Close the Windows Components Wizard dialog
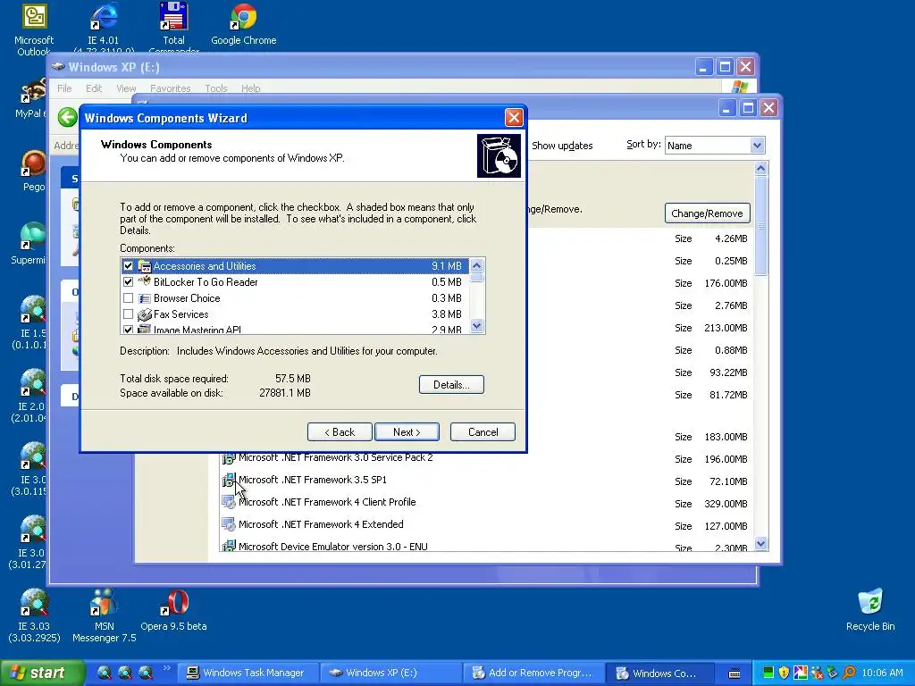915x686 pixels. coord(514,118)
